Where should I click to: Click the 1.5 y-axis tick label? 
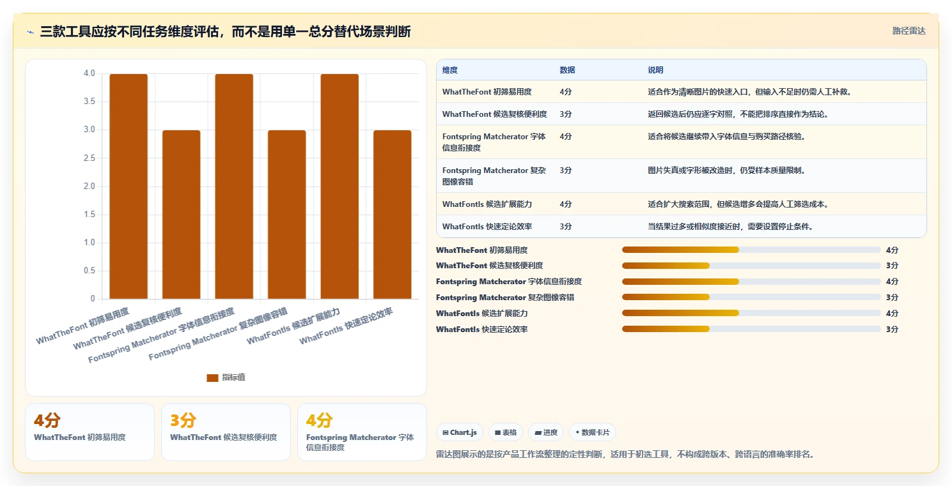(x=89, y=215)
